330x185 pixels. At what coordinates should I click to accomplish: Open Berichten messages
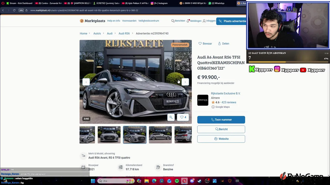tap(178, 21)
